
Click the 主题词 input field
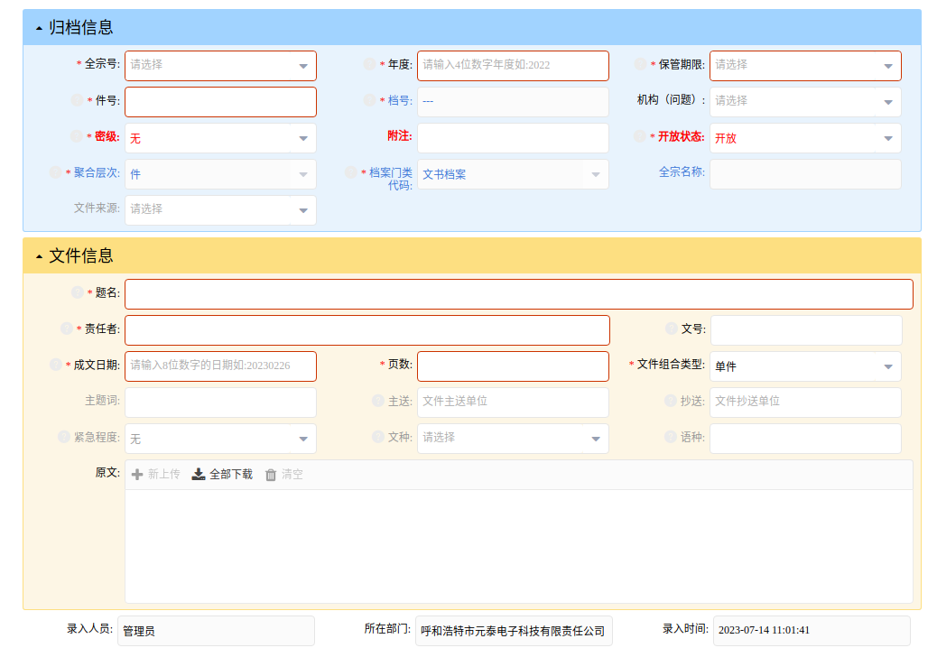(220, 403)
